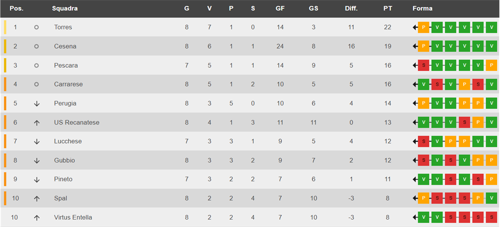Click the up arrow beside Virtus Entella
Screen dimensions: 500x227
coord(37,218)
